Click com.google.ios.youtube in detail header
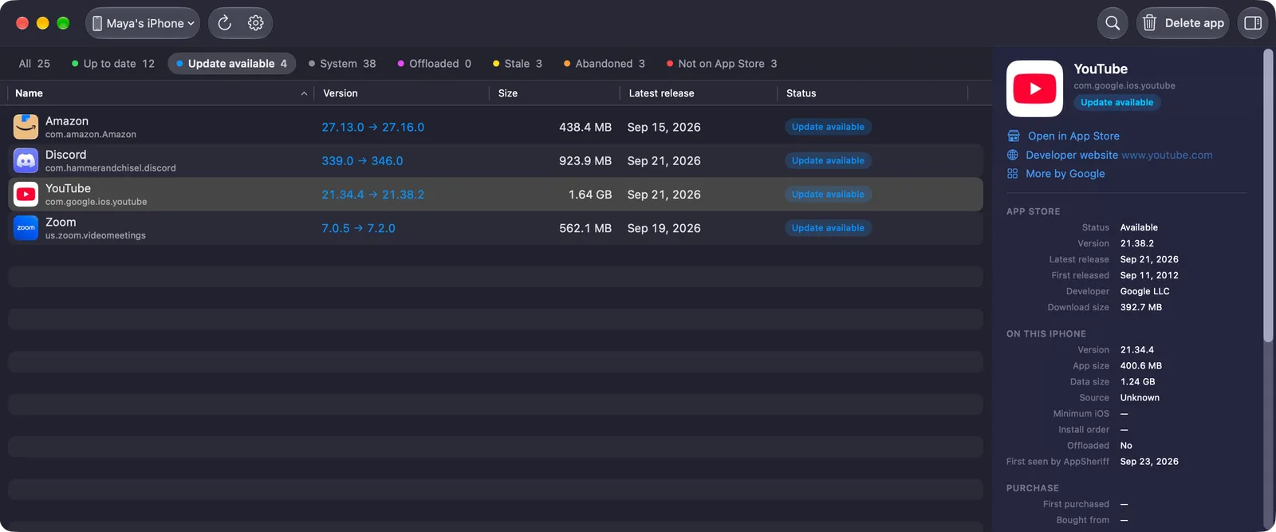 tap(1124, 85)
